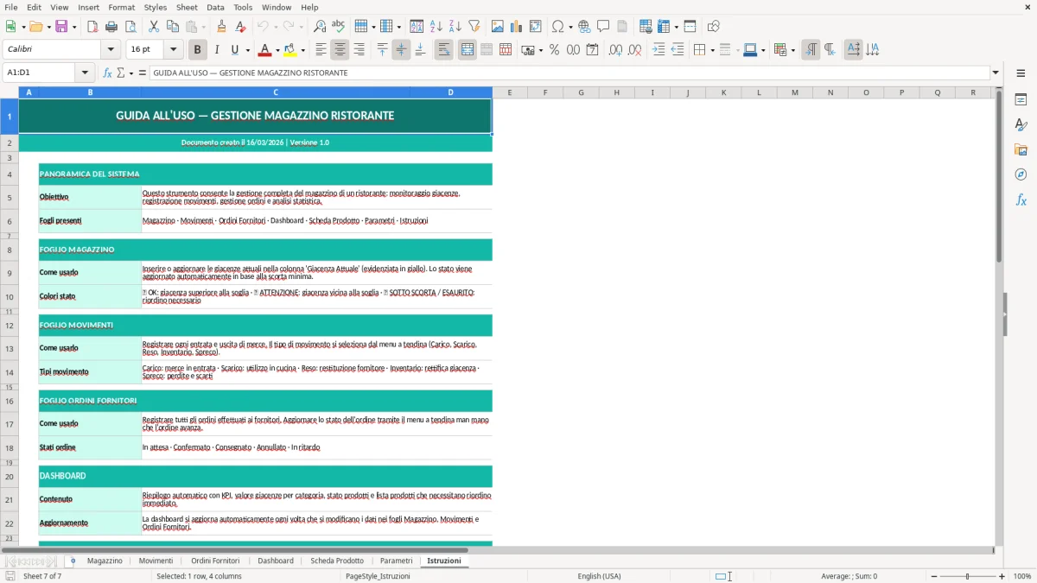This screenshot has width=1037, height=583.
Task: Toggle Wrap Text
Action: click(443, 50)
